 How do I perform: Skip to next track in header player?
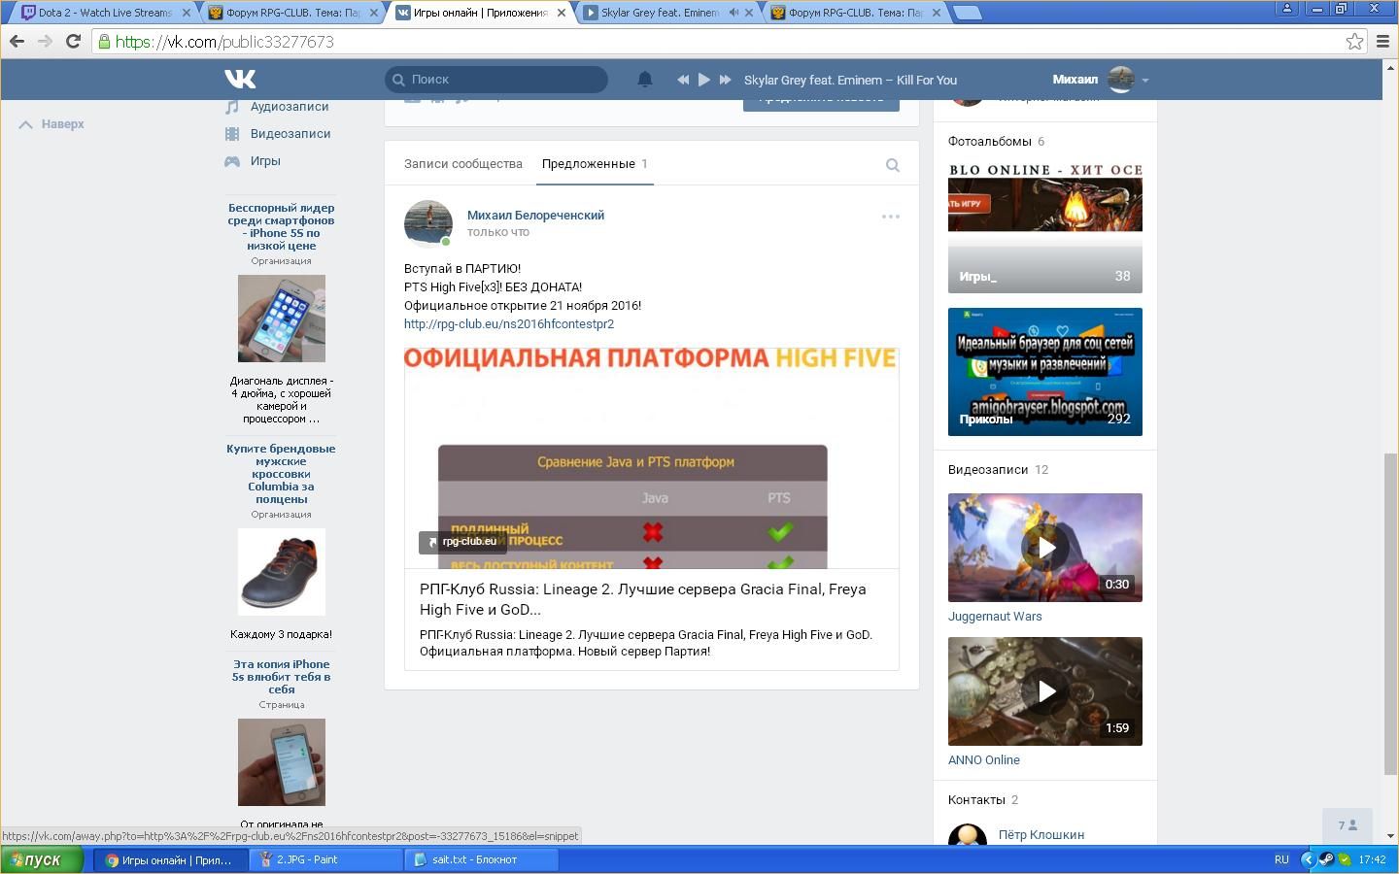[725, 80]
